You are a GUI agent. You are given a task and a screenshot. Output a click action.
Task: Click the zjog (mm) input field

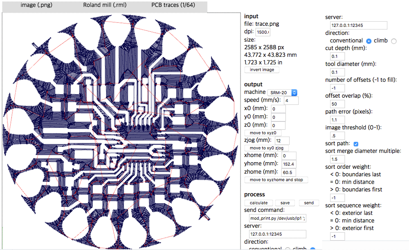pyautogui.click(x=282, y=140)
